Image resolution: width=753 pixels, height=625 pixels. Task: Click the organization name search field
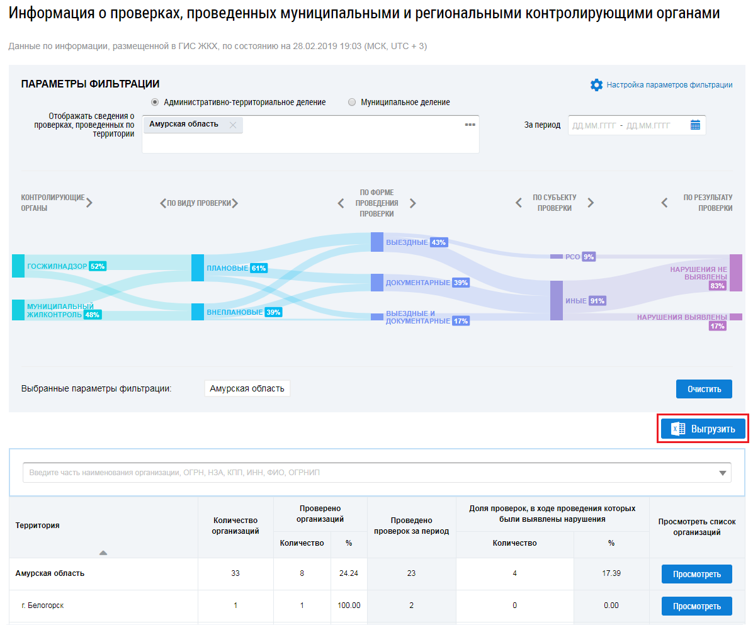[365, 473]
